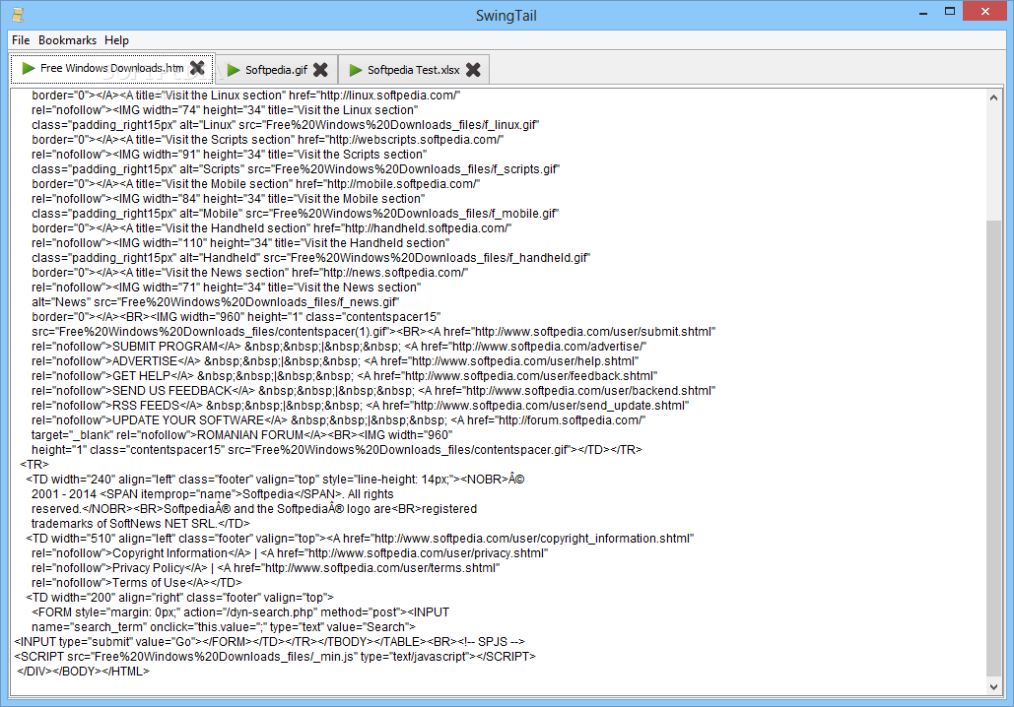Click the line containing 'RSS FEEDS'
Viewport: 1014px width, 707px height.
tap(361, 406)
